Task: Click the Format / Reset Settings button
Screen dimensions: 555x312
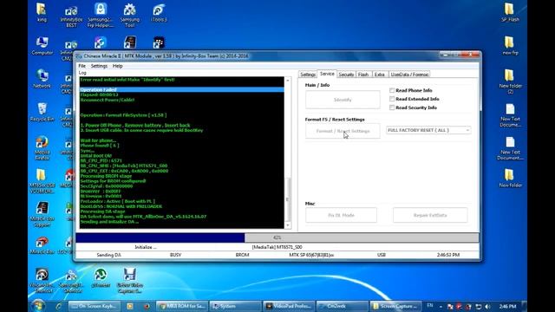Action: pyautogui.click(x=343, y=131)
